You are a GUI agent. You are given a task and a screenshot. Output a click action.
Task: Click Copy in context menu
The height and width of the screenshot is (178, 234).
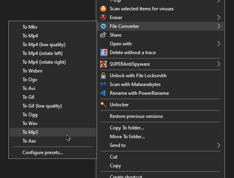point(161,166)
